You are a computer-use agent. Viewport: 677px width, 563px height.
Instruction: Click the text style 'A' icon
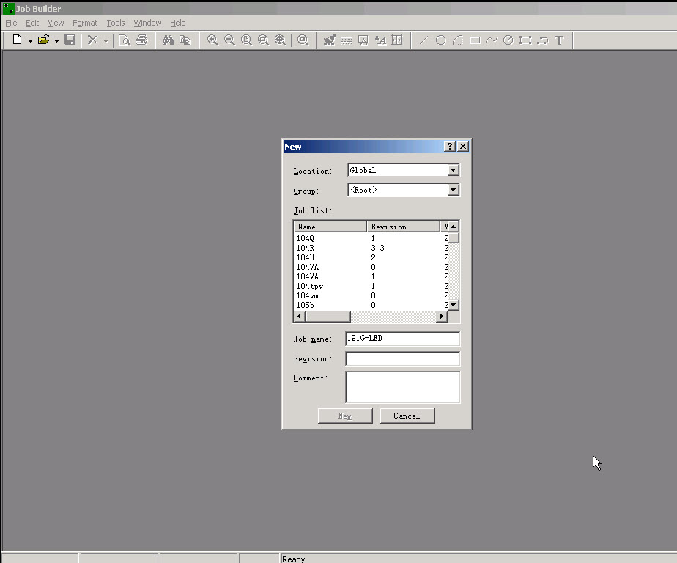380,40
